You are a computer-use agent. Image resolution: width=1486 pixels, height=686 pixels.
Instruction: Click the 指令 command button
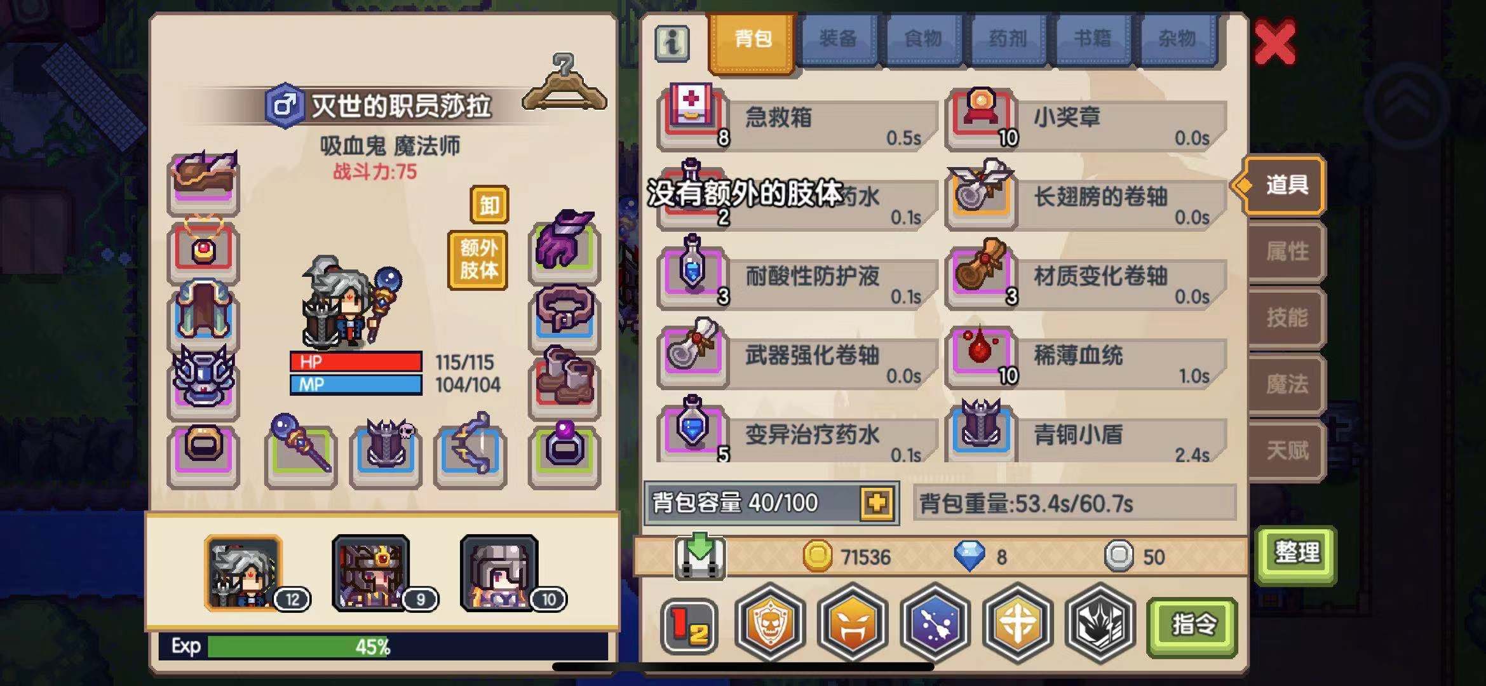[x=1192, y=626]
